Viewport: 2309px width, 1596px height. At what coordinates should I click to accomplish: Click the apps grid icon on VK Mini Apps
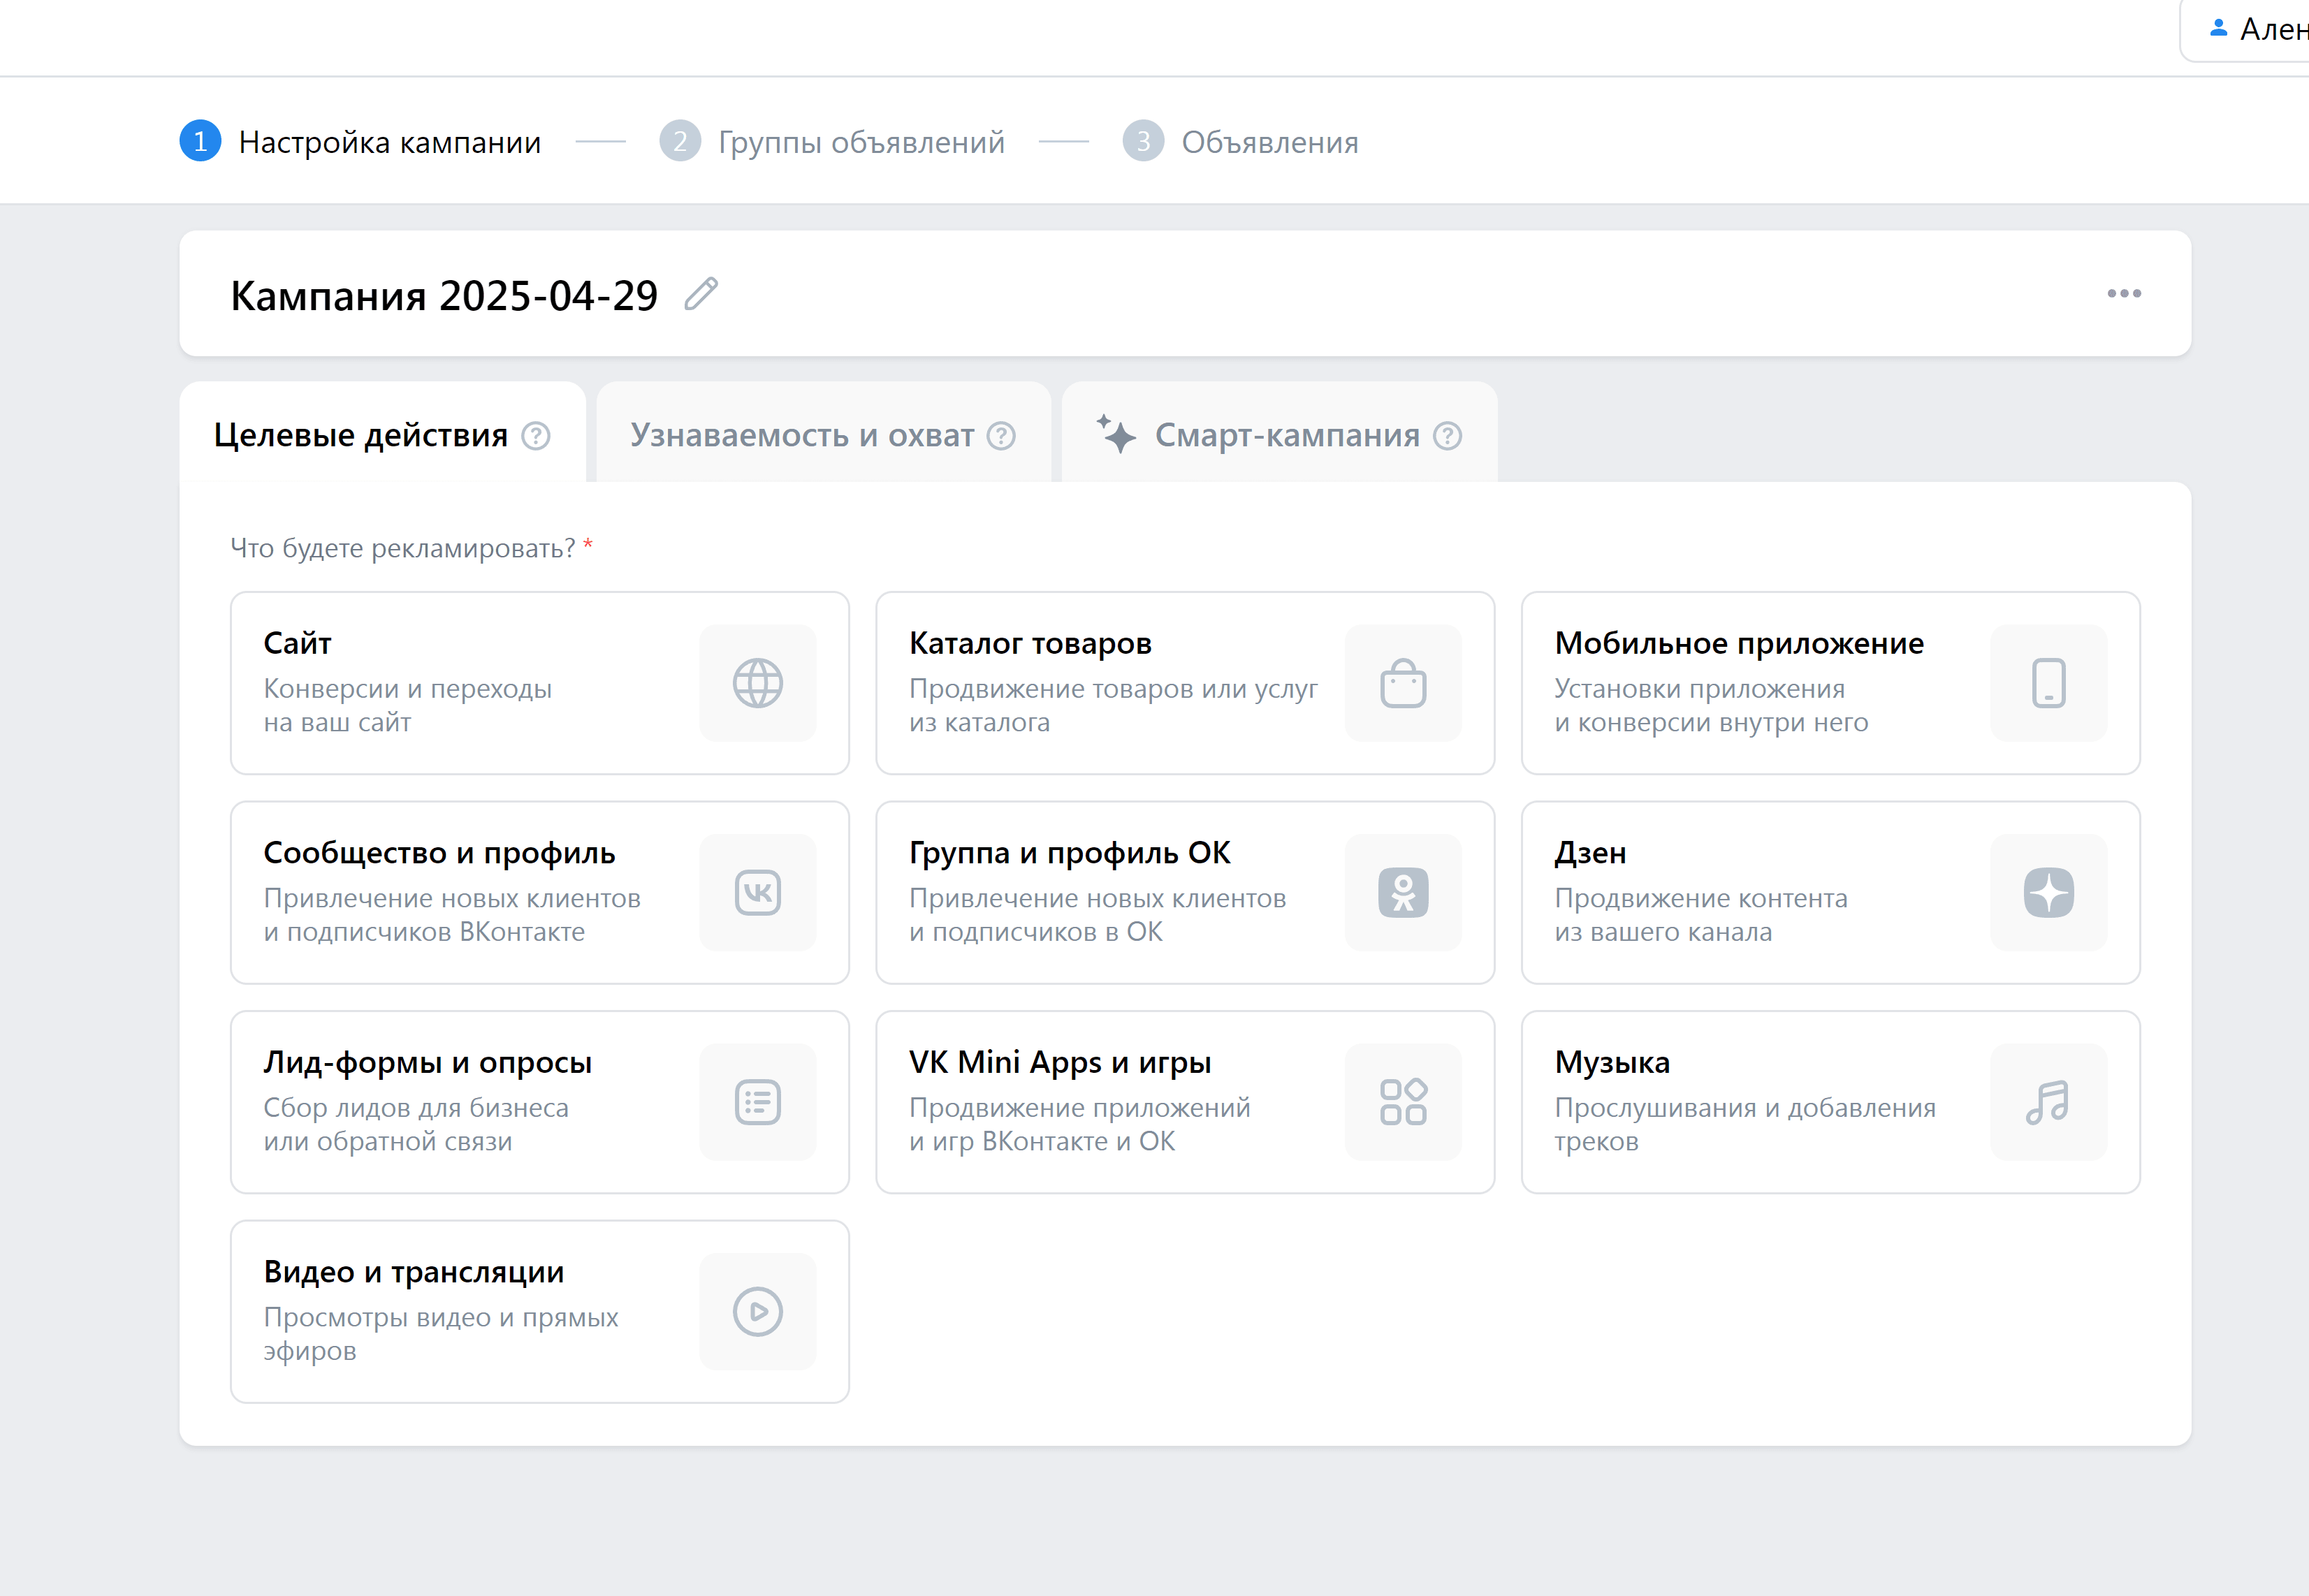(1403, 1102)
